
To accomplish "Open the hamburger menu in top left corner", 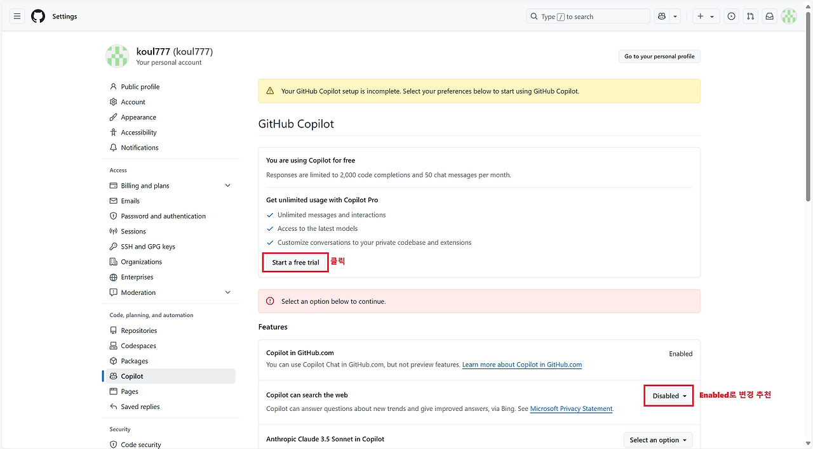I will 17,16.
